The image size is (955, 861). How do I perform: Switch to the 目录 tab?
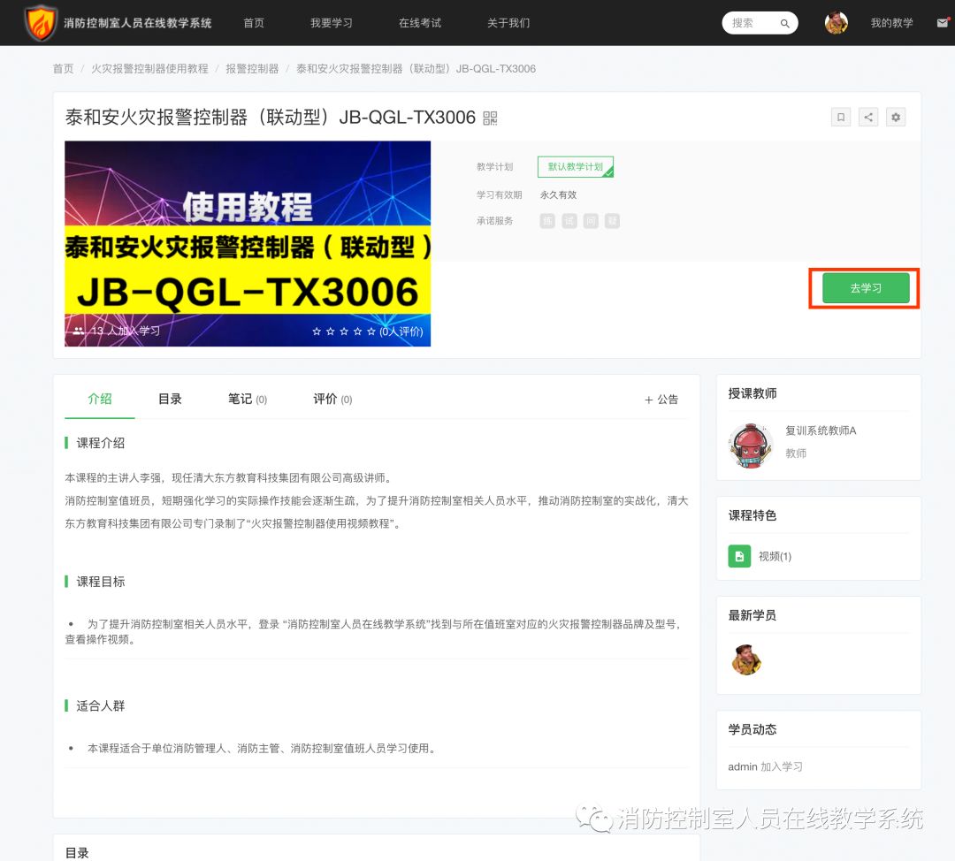click(170, 399)
